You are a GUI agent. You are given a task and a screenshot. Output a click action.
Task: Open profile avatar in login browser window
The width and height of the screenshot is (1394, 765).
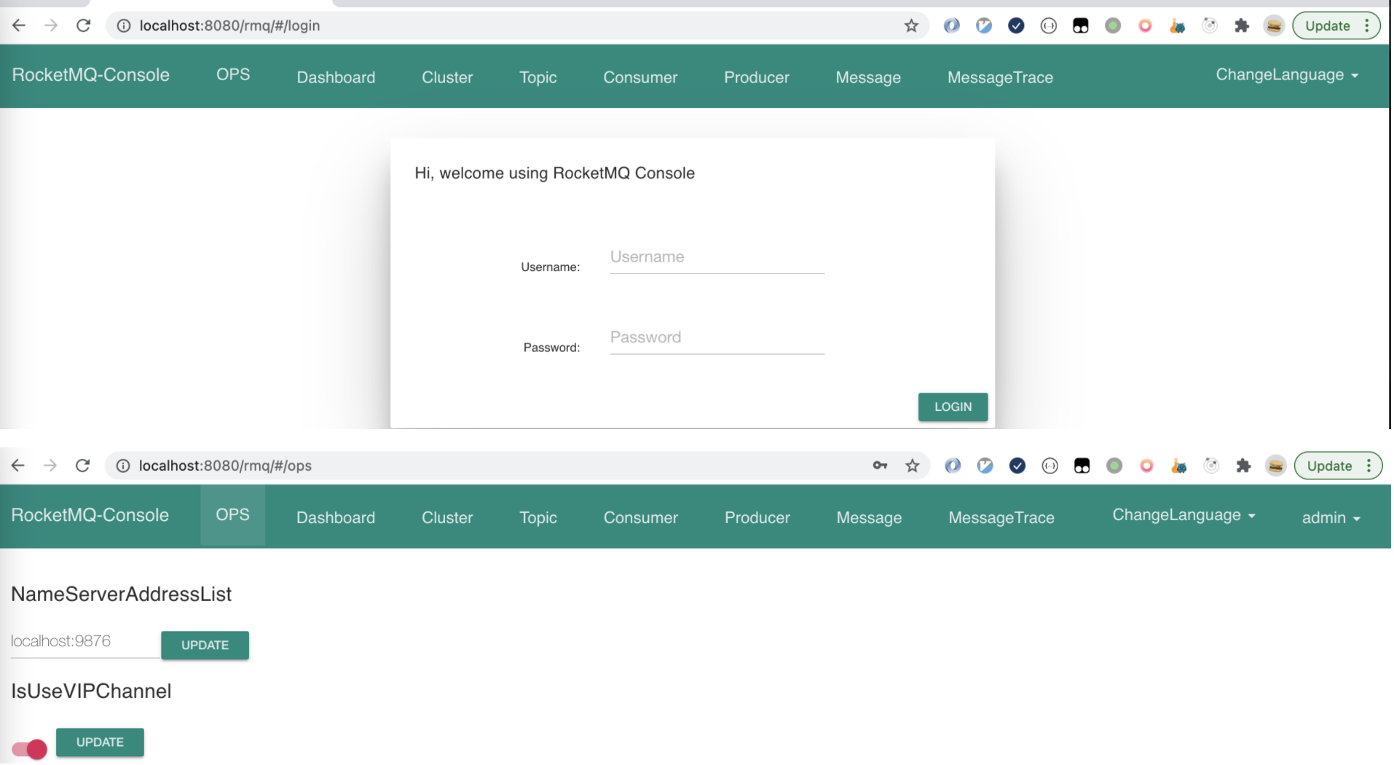[x=1275, y=26]
